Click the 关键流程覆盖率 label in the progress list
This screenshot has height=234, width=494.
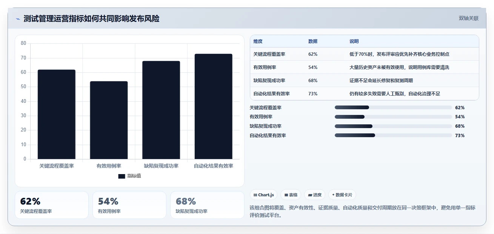[266, 107]
